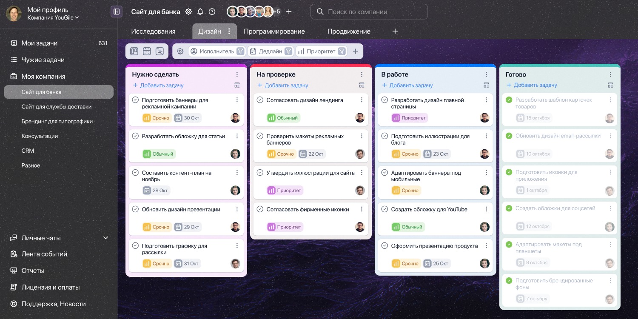Switch to the calendar view icon
The height and width of the screenshot is (319, 638).
[147, 51]
